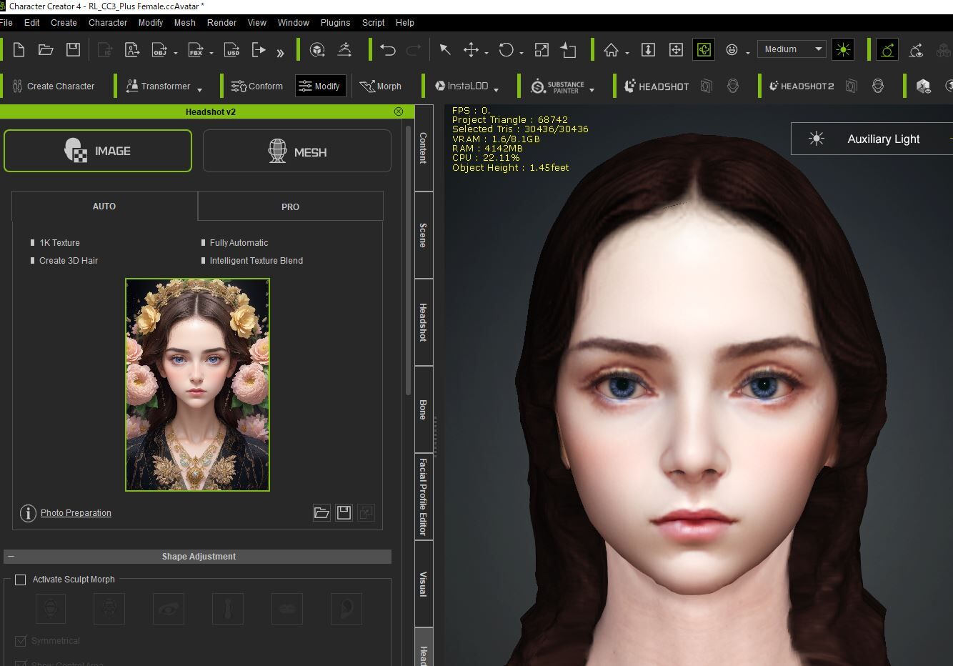This screenshot has width=953, height=666.
Task: Open the Character menu
Action: pos(108,22)
